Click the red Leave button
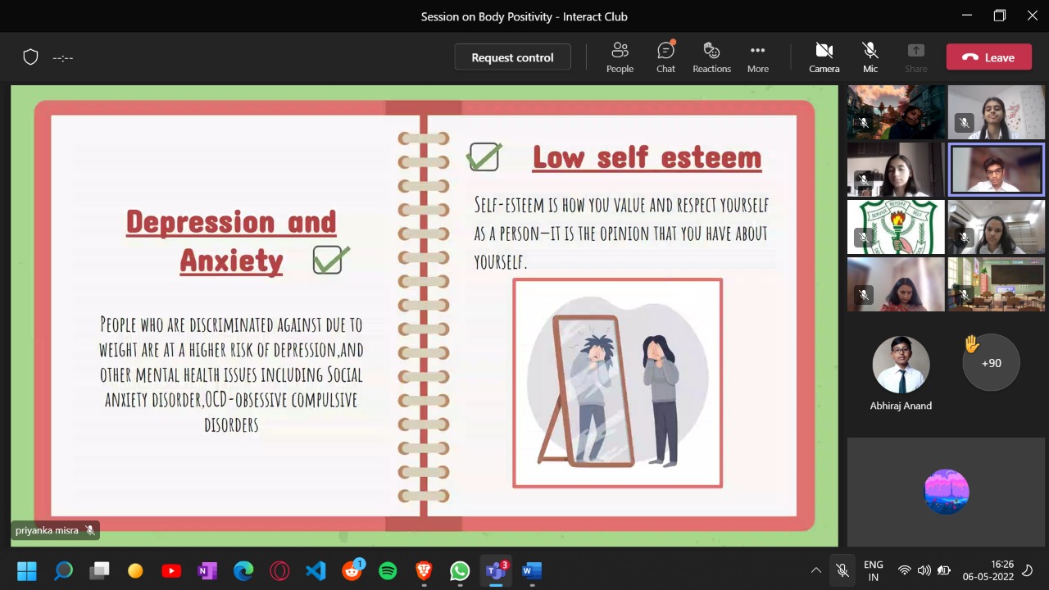1049x590 pixels. tap(988, 57)
